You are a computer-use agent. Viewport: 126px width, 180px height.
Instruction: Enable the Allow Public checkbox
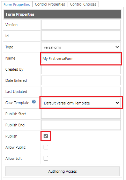pyautogui.click(x=46, y=147)
